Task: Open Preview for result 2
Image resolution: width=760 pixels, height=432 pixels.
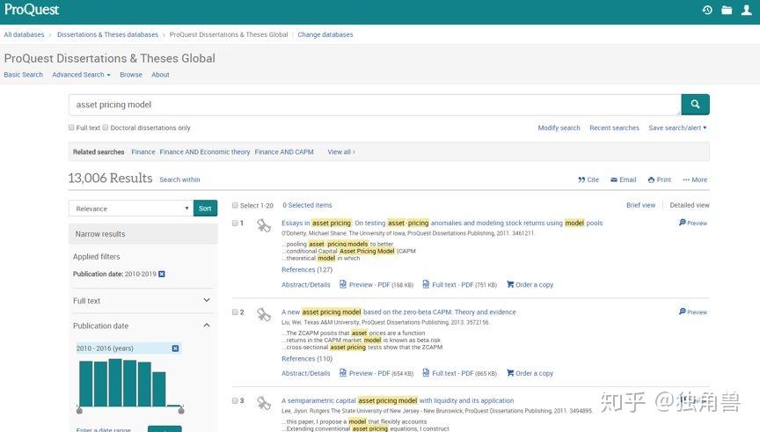Action: tap(693, 312)
